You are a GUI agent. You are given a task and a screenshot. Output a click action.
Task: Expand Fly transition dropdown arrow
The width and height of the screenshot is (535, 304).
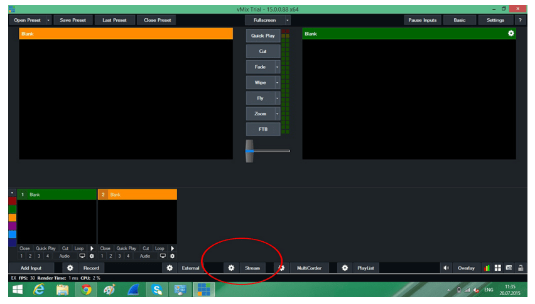pos(277,98)
